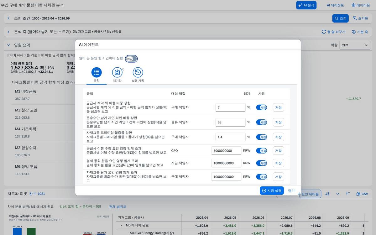Viewport: 376px width, 235px height.
Task: Expand the 조회 조건 section chevron
Action: (x=8, y=18)
